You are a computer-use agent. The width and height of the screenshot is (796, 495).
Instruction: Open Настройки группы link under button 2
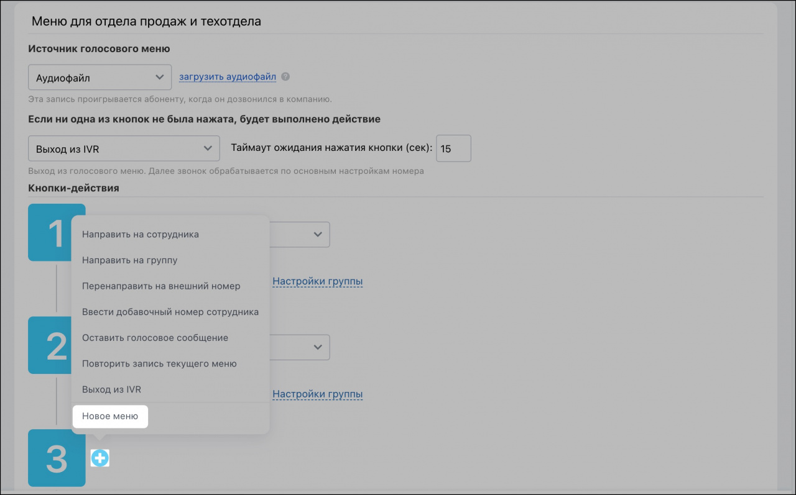(x=318, y=394)
